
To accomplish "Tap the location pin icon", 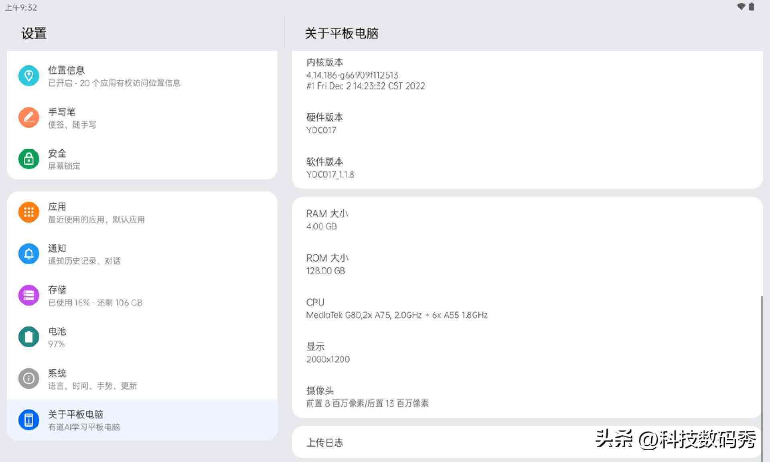I will pos(29,76).
